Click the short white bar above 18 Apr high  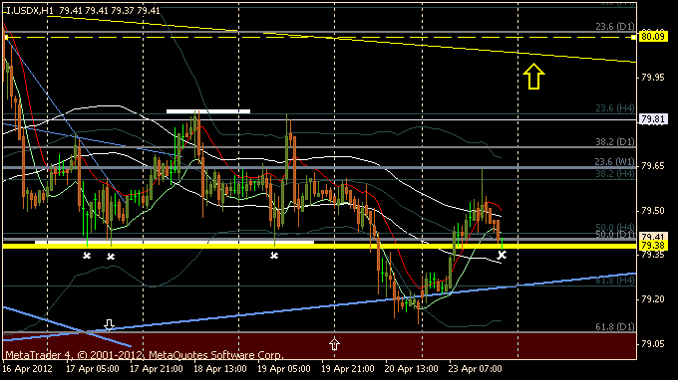208,111
